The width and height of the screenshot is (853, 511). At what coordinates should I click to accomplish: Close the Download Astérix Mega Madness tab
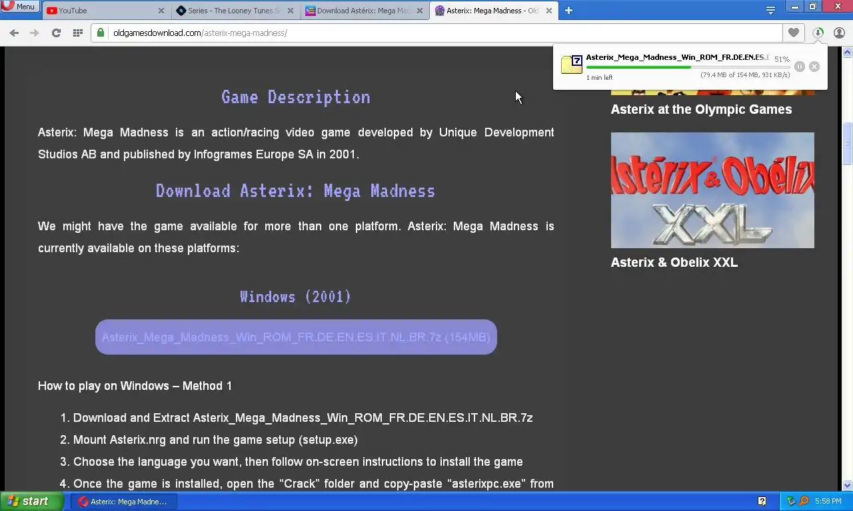(x=420, y=11)
